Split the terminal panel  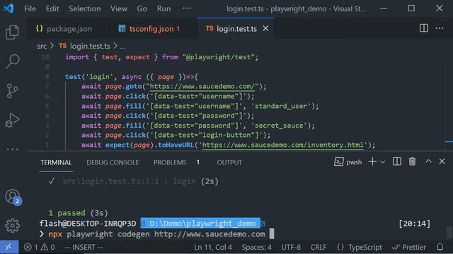point(396,162)
